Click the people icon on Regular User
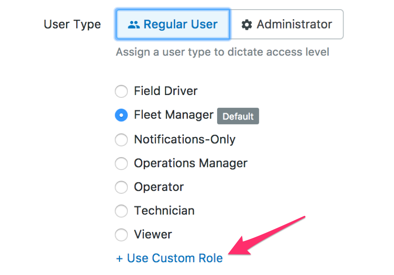Image resolution: width=394 pixels, height=275 pixels. 134,25
